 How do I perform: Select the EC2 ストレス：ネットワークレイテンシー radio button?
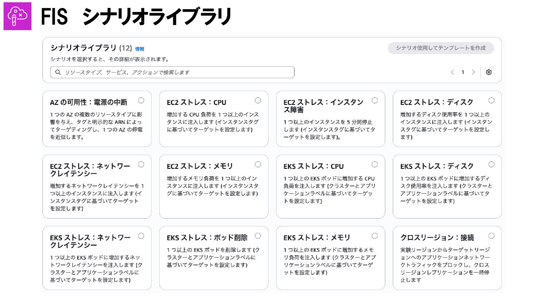click(x=141, y=164)
